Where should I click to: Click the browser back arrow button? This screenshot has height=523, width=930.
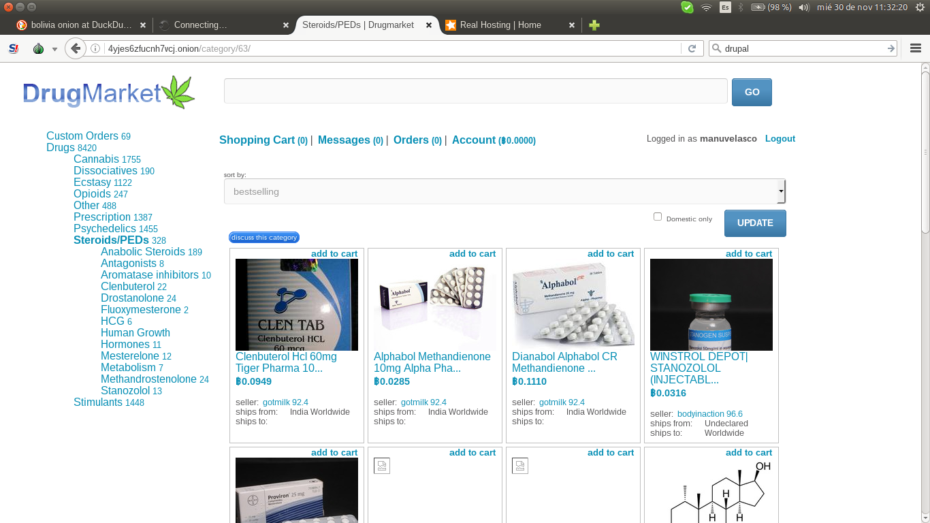(x=76, y=48)
